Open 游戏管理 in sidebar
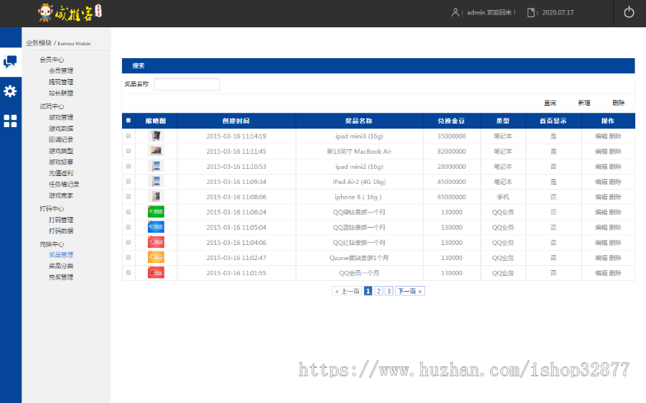The height and width of the screenshot is (403, 646). (61, 118)
